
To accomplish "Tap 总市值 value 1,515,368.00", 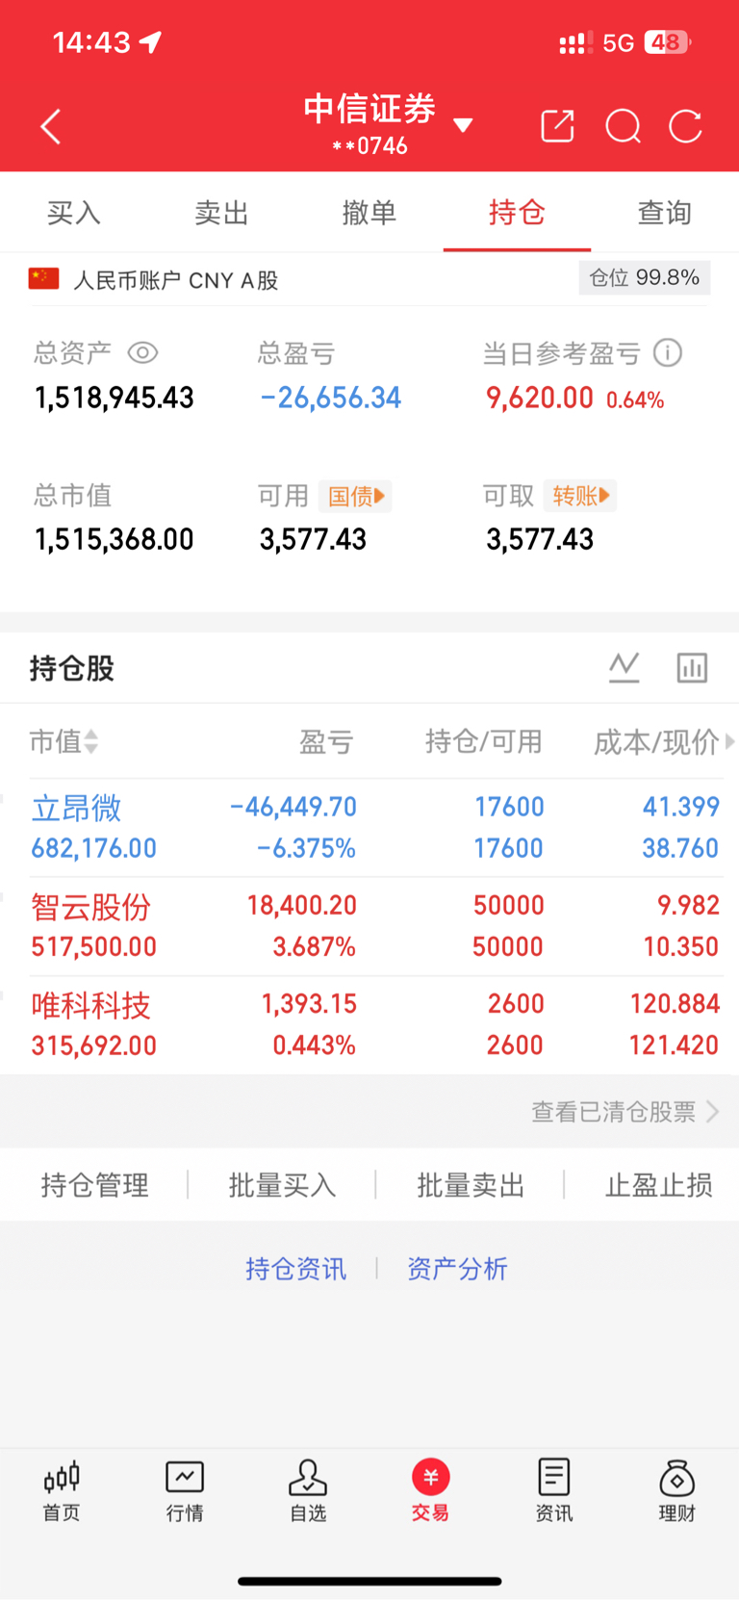I will click(x=115, y=539).
